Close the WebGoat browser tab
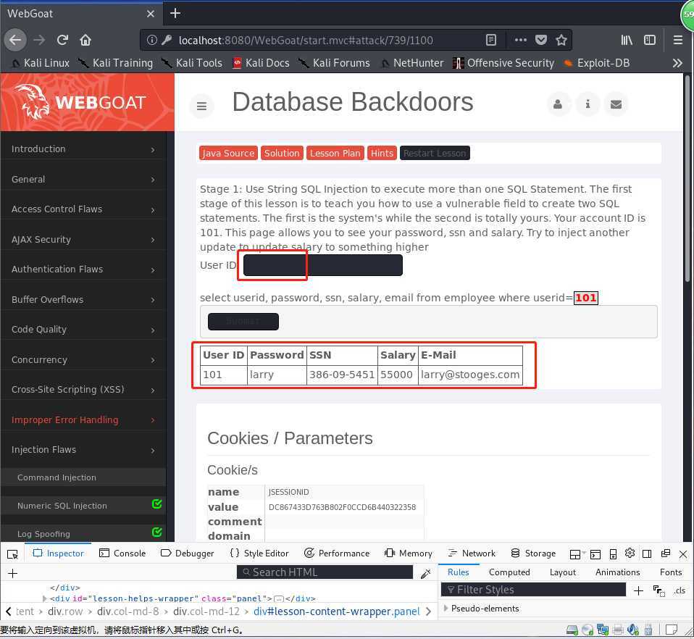This screenshot has height=639, width=694. tap(151, 14)
